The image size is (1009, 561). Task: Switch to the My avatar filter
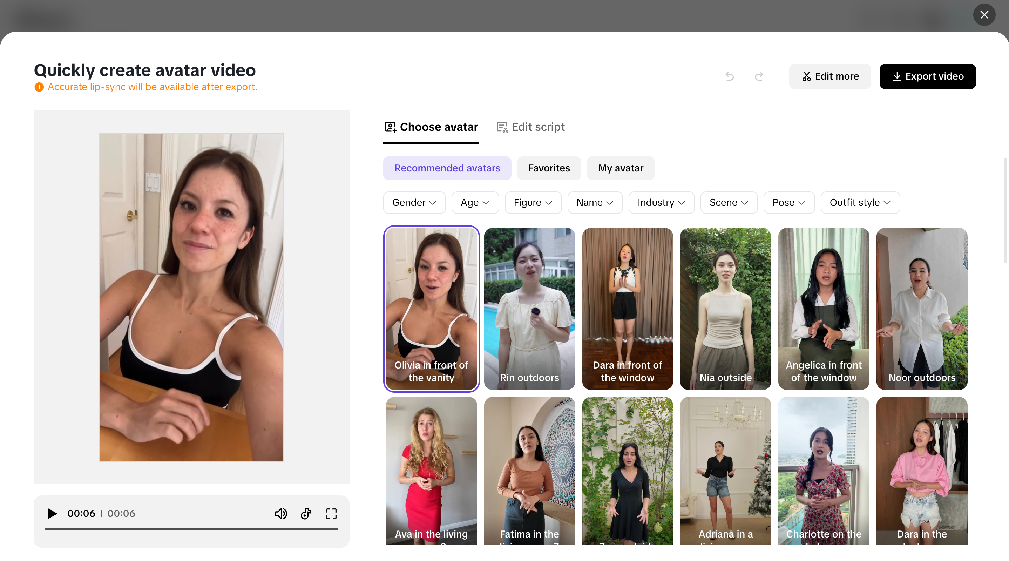pyautogui.click(x=621, y=168)
